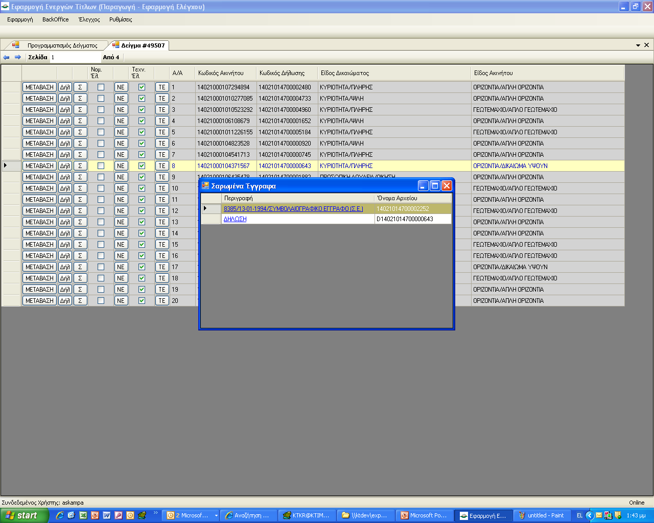Select ΟΡΙΖΟΝΤΙΑ/ΔΙΚΑΙΩΜΑ ΥΨΟΥΝ cell in row 17
Viewport: 654px width, 523px height.
pos(547,267)
